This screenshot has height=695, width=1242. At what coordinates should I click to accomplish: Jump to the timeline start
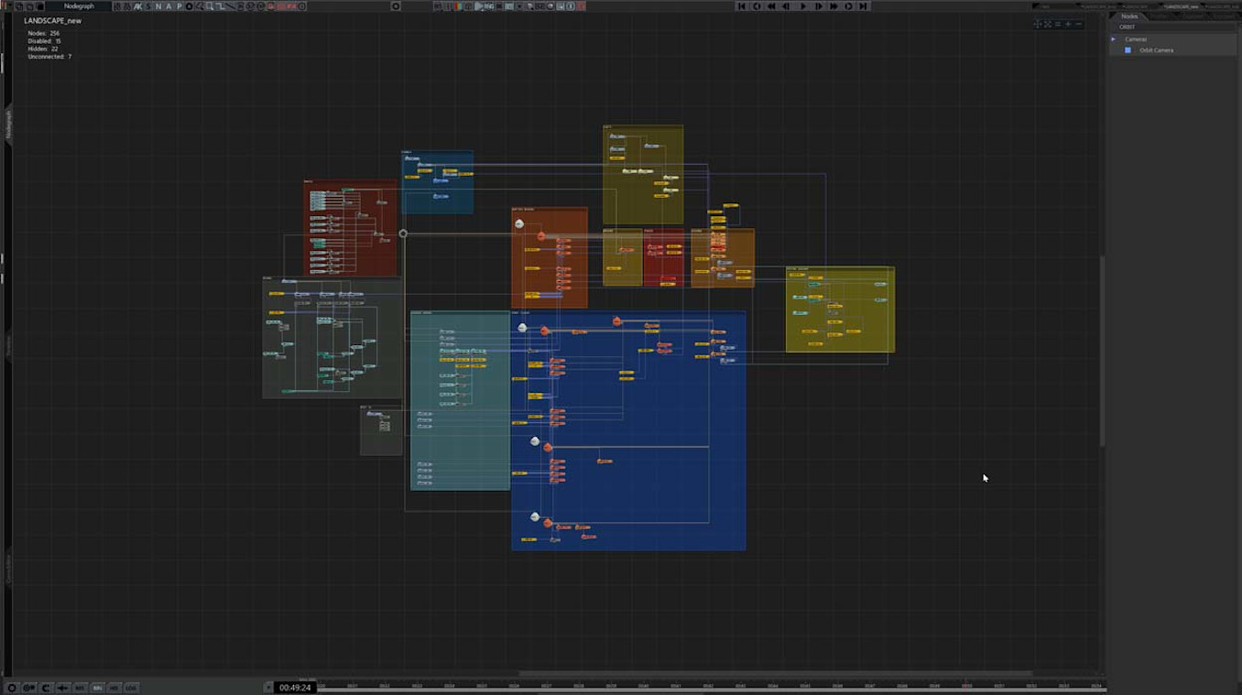(x=742, y=6)
